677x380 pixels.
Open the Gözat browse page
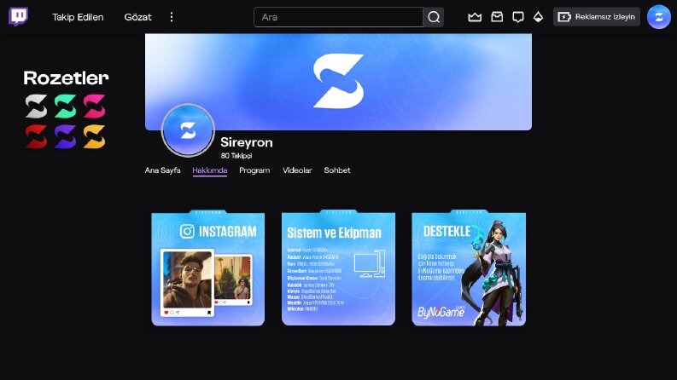point(137,17)
